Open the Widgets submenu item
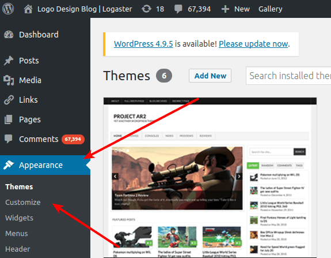Screen dimensions: 331x258 click(19, 218)
